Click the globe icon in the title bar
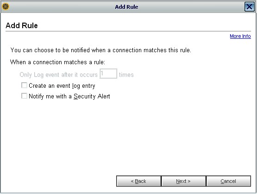257x194 pixels. 6,7
